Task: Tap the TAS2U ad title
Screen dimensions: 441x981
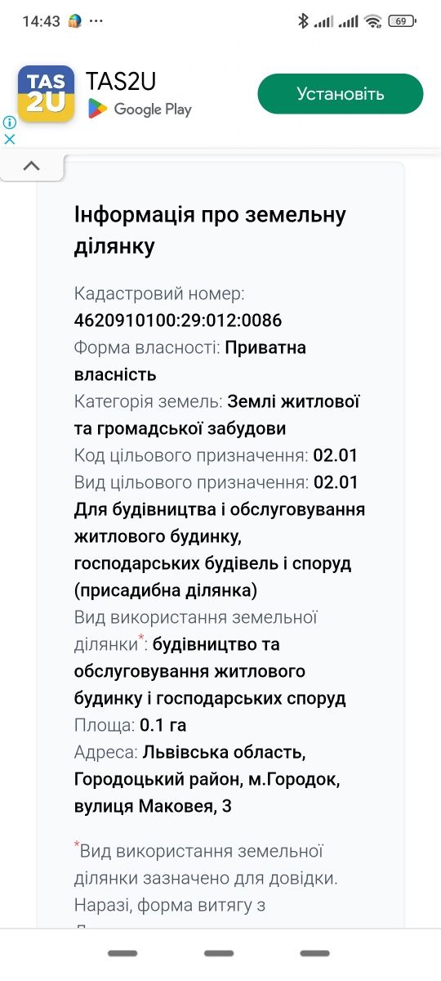Action: (121, 81)
